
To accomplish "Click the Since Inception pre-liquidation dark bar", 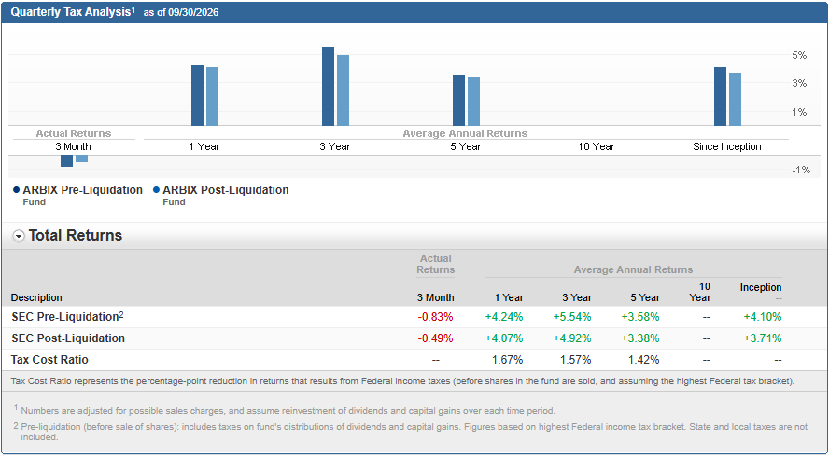I will click(720, 97).
